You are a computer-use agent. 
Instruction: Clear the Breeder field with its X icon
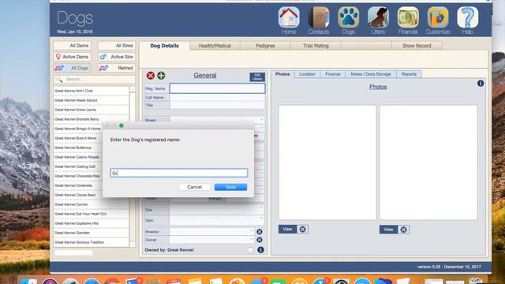(260, 231)
